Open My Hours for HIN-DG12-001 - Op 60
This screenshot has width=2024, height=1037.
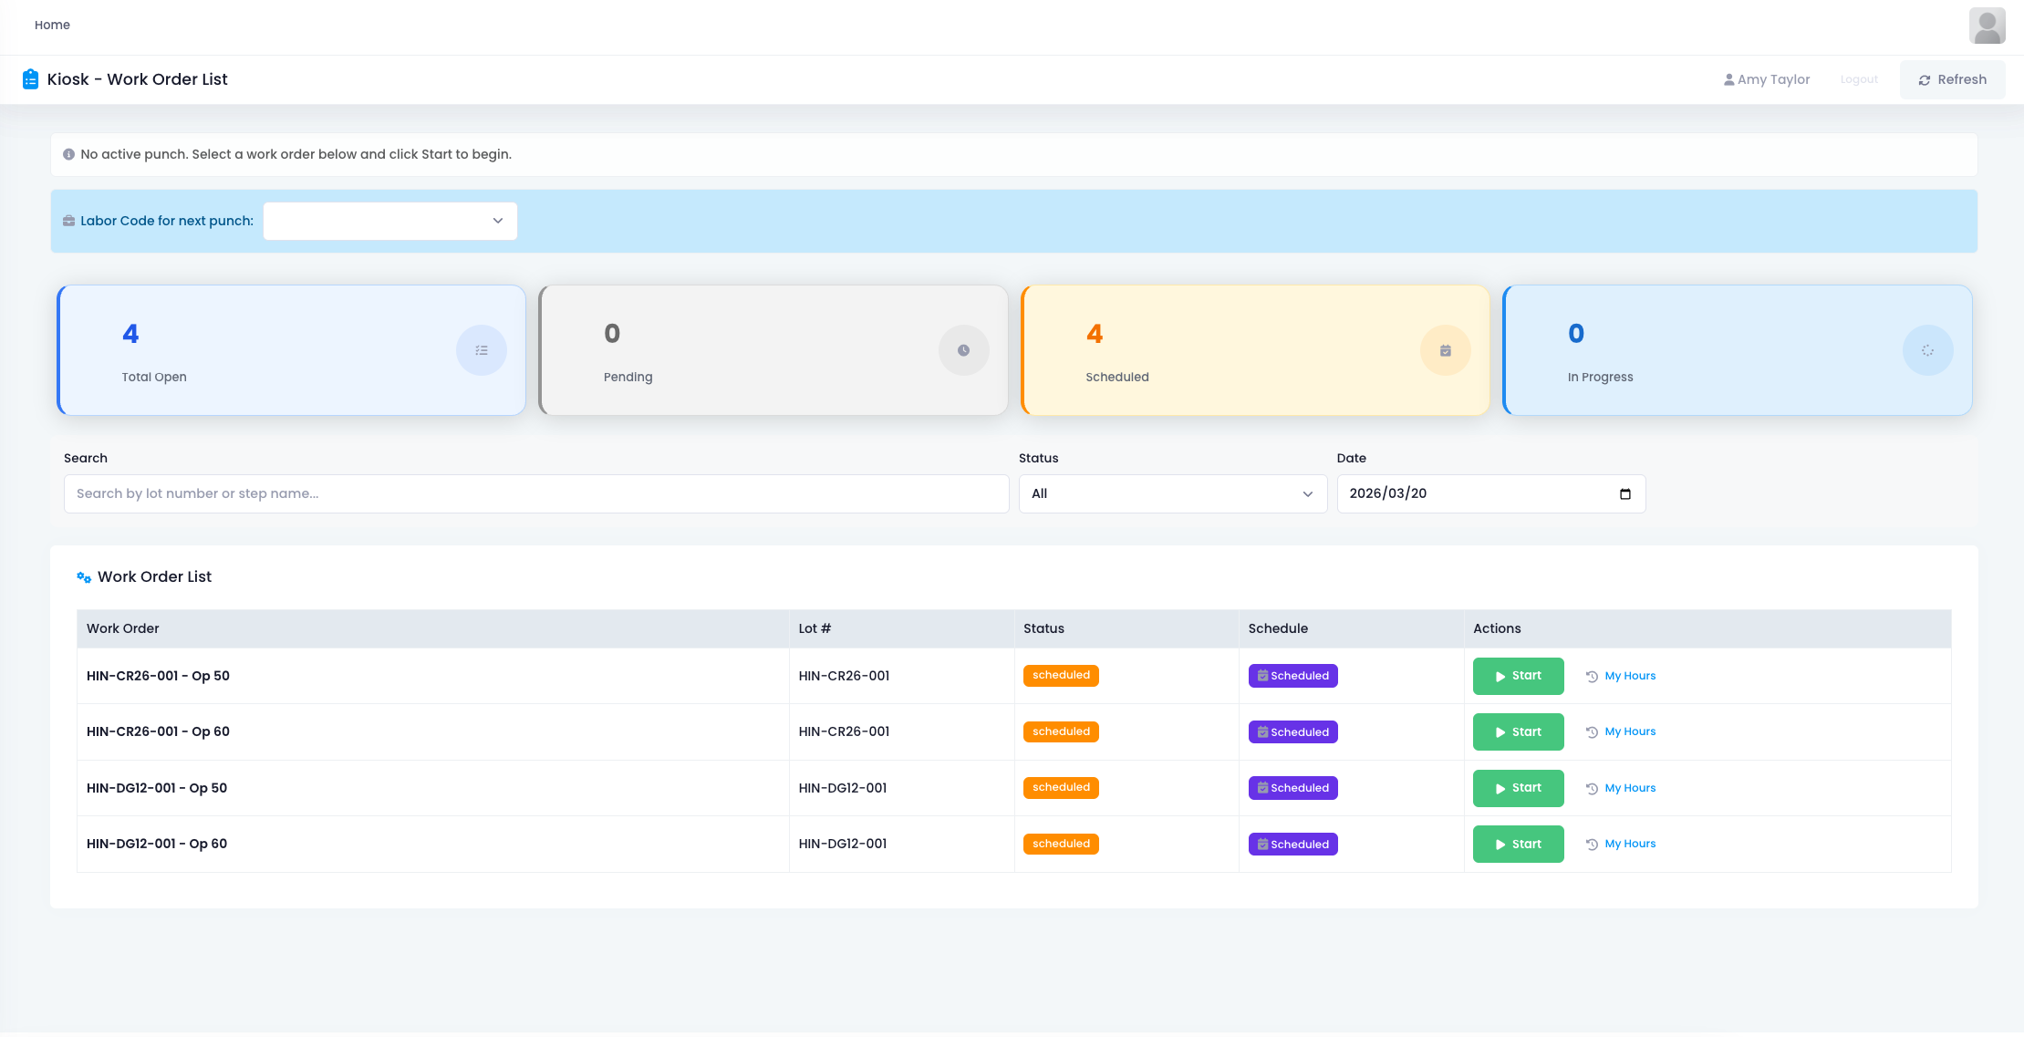point(1629,844)
